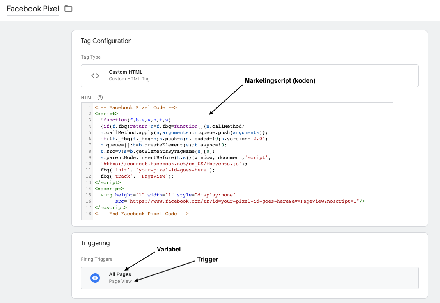This screenshot has width=440, height=303.
Task: Click the noscript opening tag on line 14
Action: coord(109,189)
